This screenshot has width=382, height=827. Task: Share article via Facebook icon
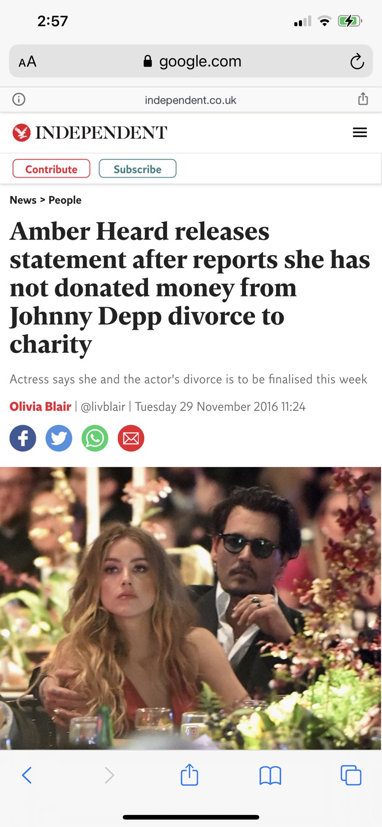pos(23,438)
